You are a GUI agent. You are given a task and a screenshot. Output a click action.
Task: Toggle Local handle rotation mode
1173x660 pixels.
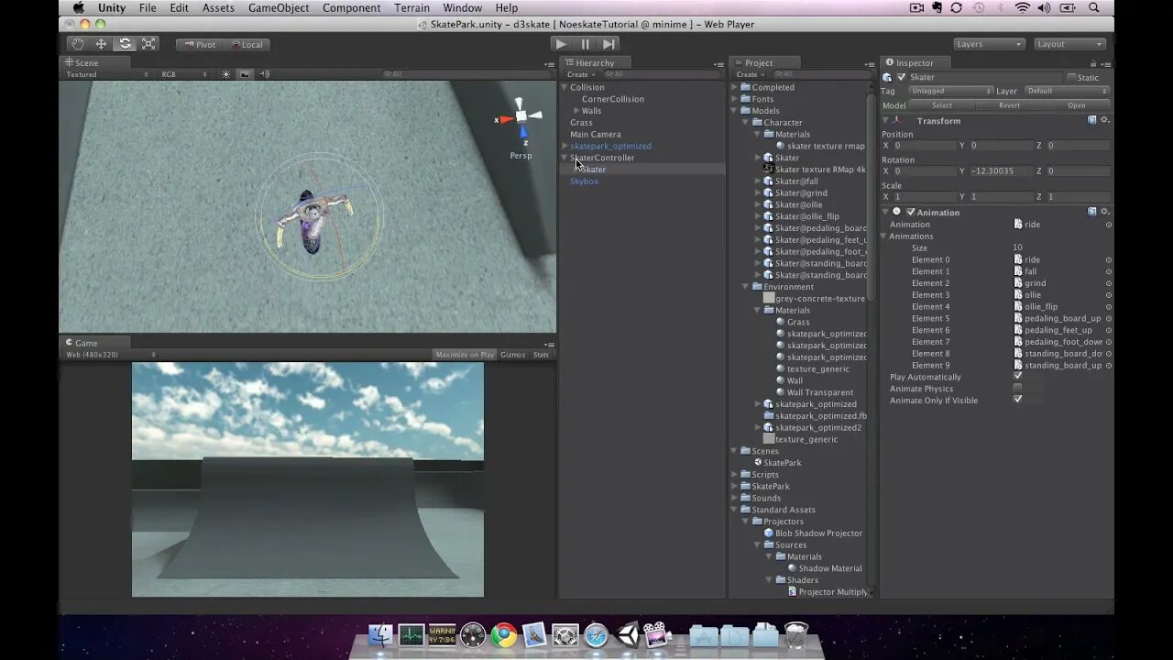coord(246,44)
